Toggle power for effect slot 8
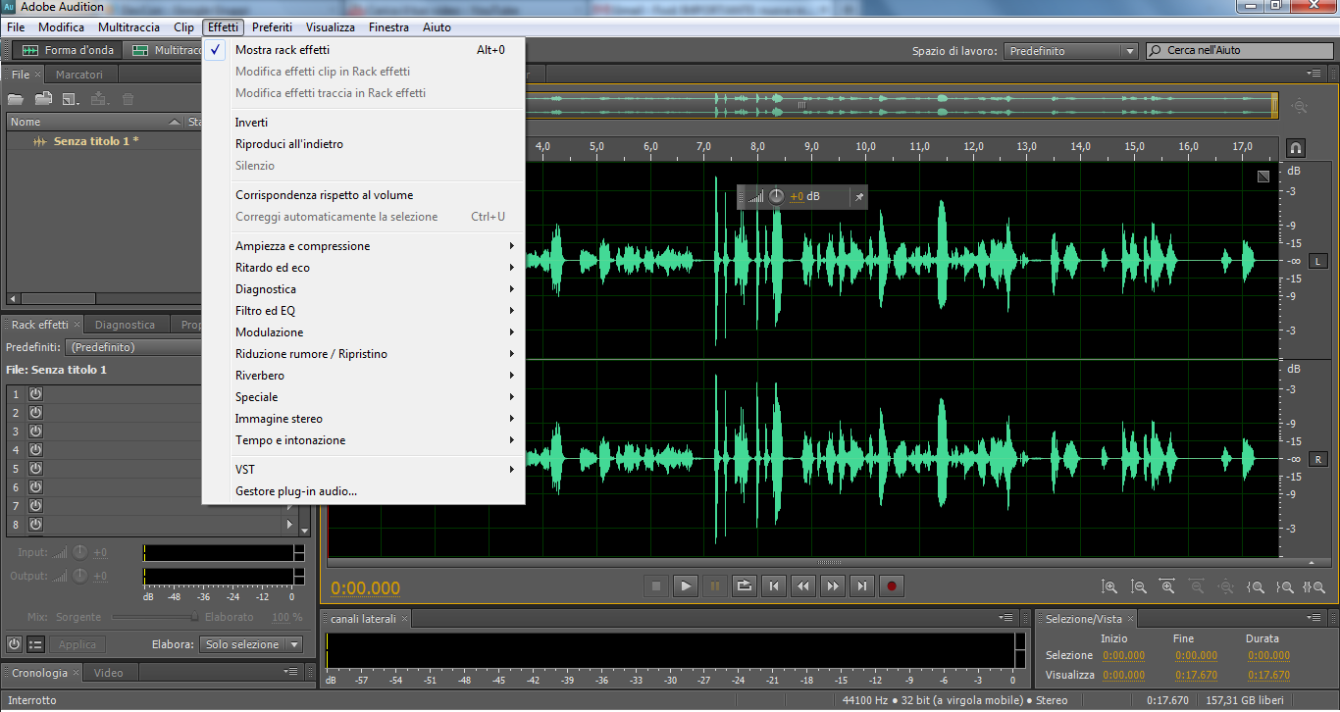This screenshot has width=1340, height=712. tap(35, 525)
